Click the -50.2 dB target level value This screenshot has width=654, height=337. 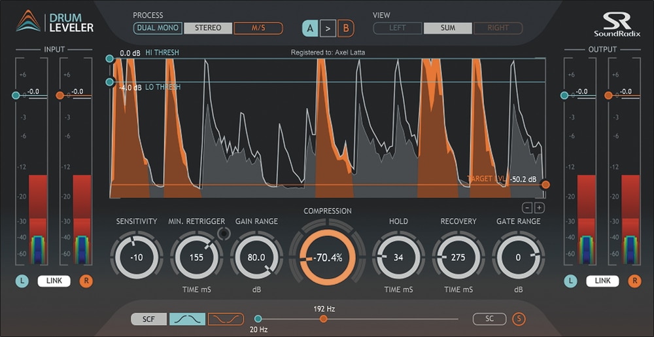(523, 180)
